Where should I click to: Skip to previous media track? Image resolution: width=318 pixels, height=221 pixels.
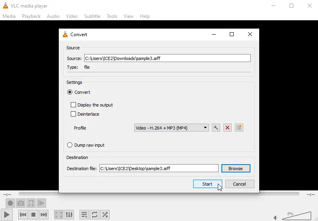[23, 215]
